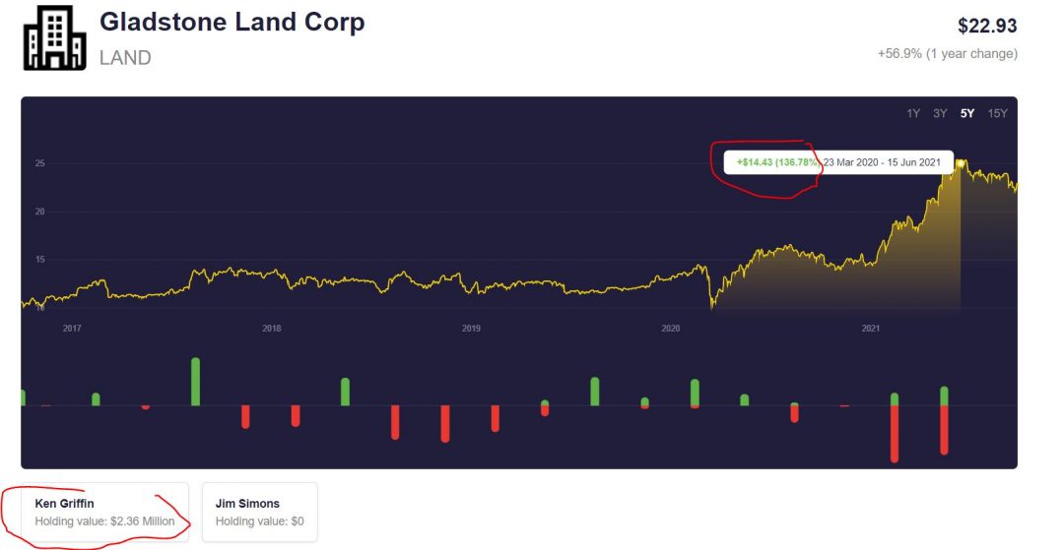Click the yellow peak marker on the price line
The height and width of the screenshot is (550, 1064).
(x=961, y=163)
